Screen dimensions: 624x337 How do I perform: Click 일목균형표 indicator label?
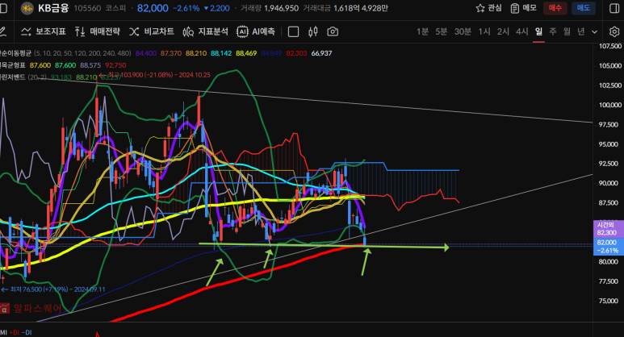coord(12,65)
